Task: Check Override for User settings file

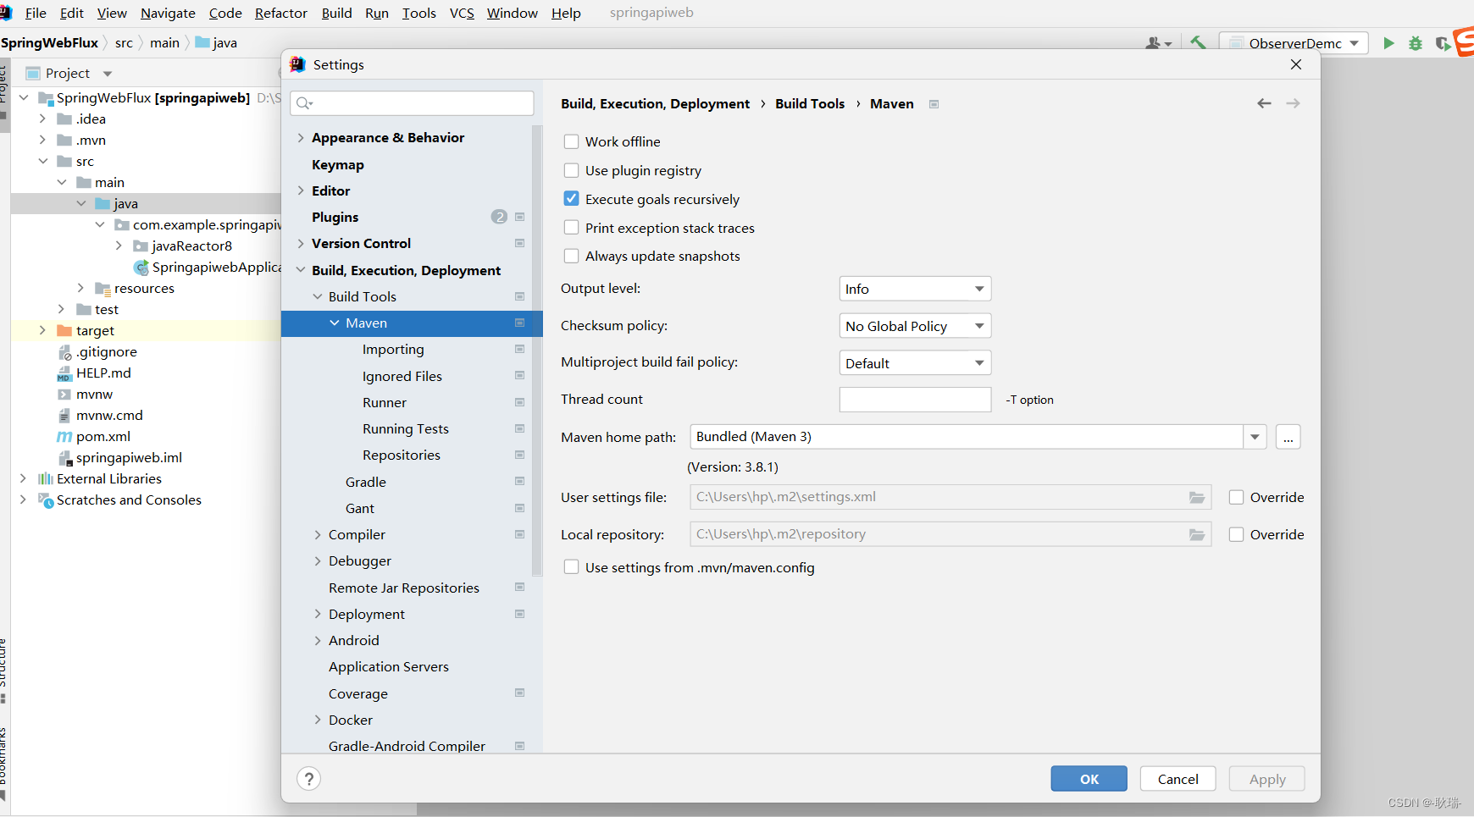Action: [x=1237, y=497]
